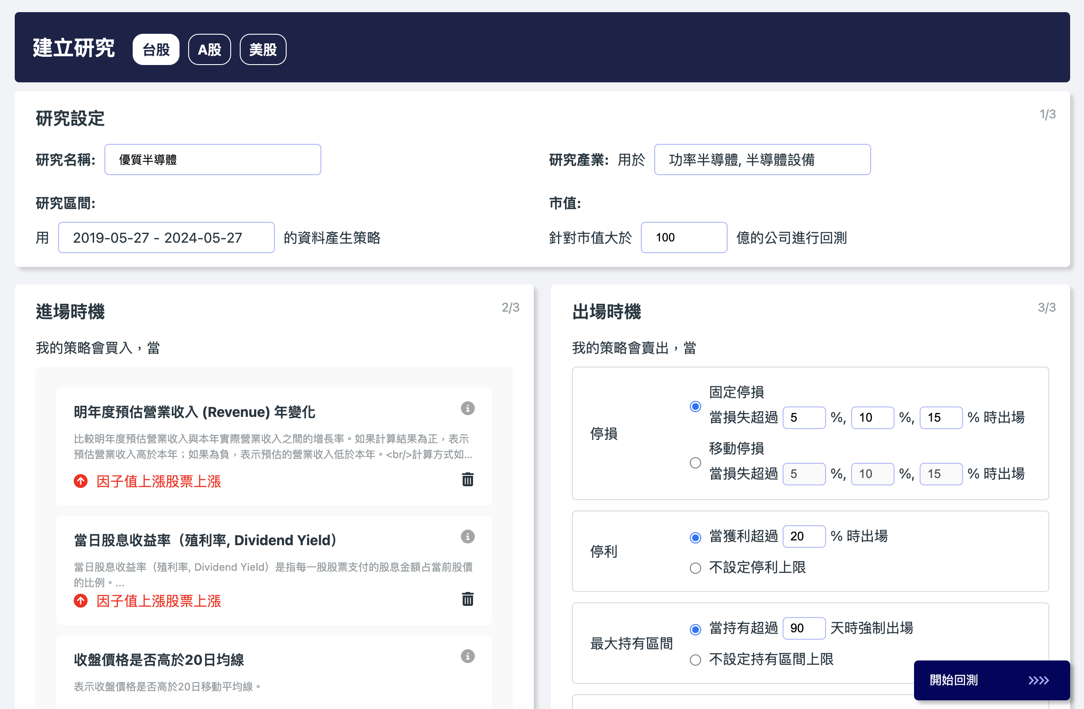Image resolution: width=1084 pixels, height=709 pixels.
Task: Click the 進場時機 section heading
Action: pos(70,312)
